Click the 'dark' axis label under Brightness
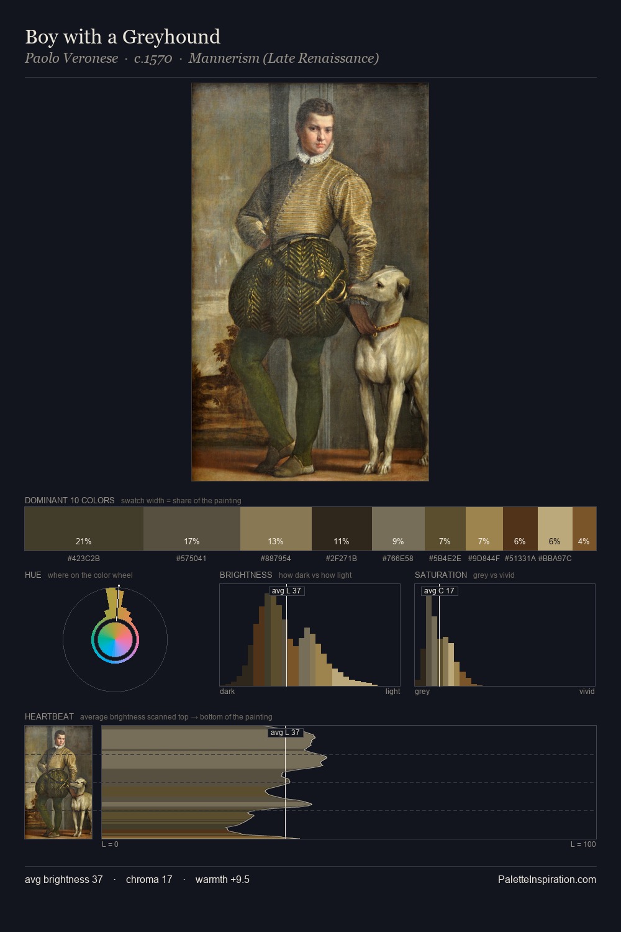This screenshot has height=932, width=621. point(227,692)
